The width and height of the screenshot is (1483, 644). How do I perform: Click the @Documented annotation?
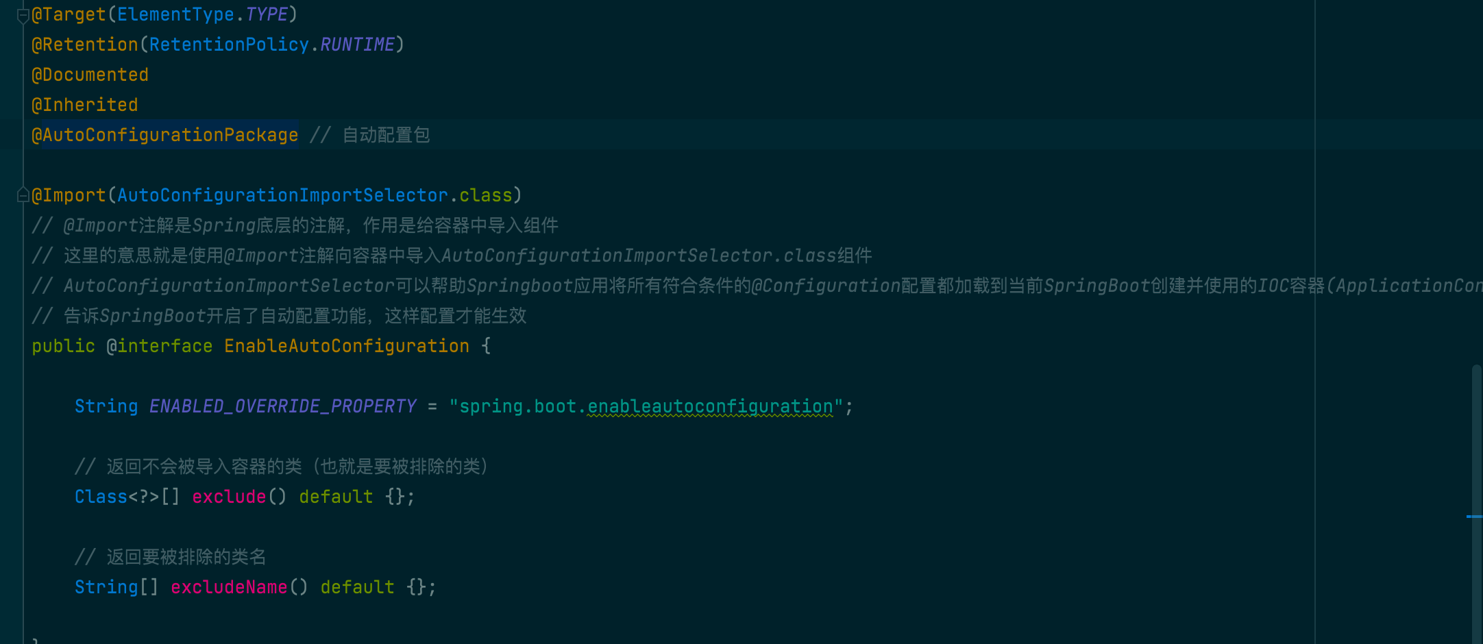click(90, 75)
